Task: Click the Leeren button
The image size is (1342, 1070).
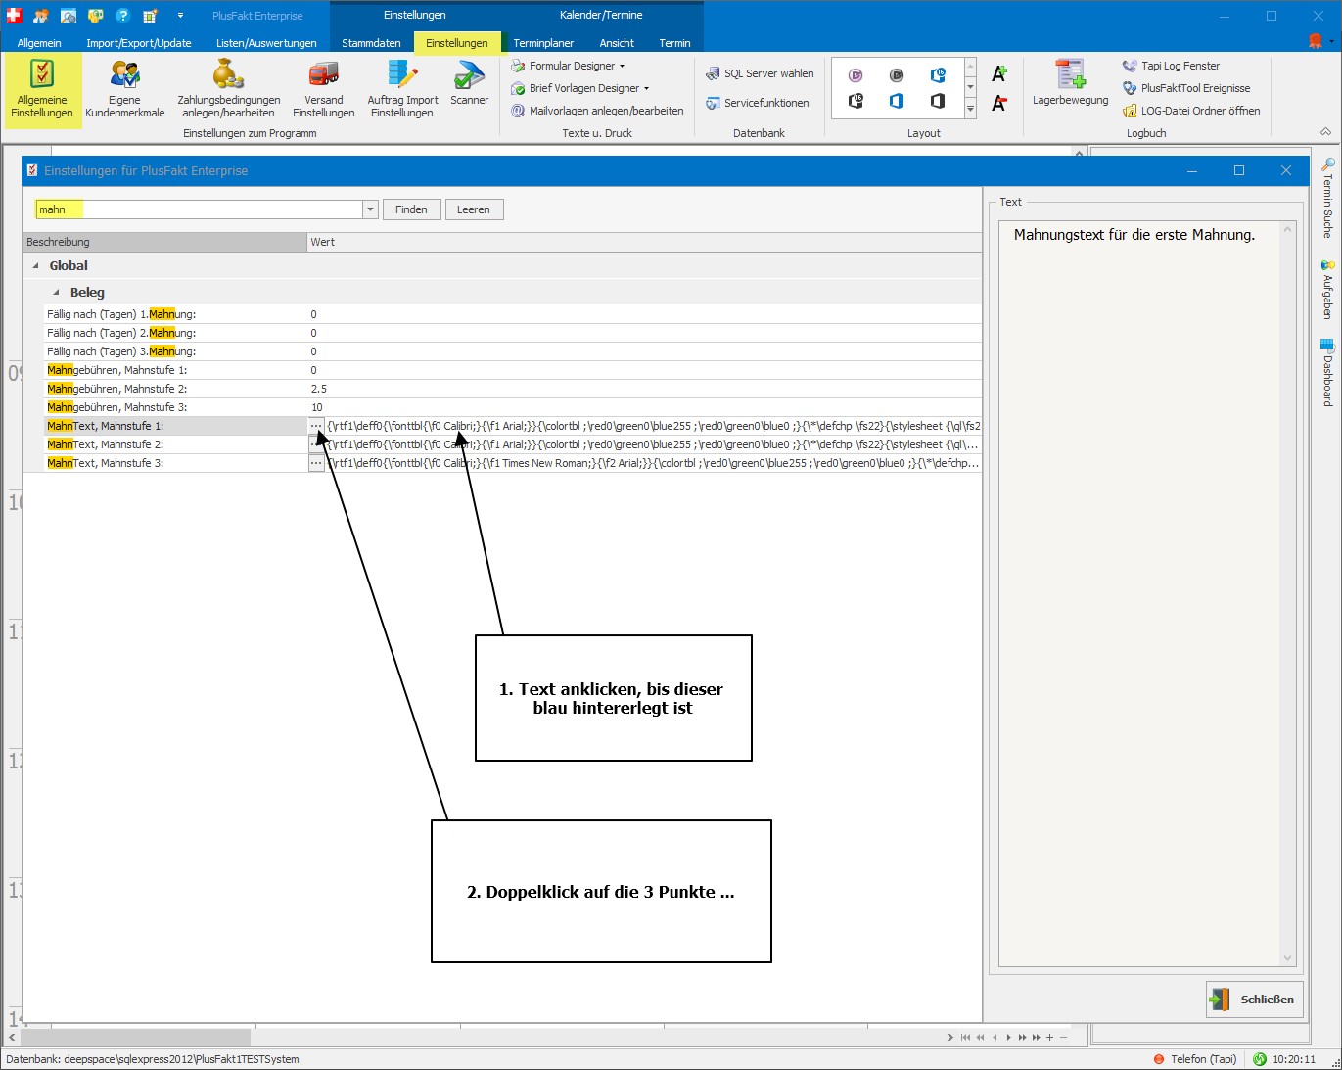Action: (x=474, y=209)
